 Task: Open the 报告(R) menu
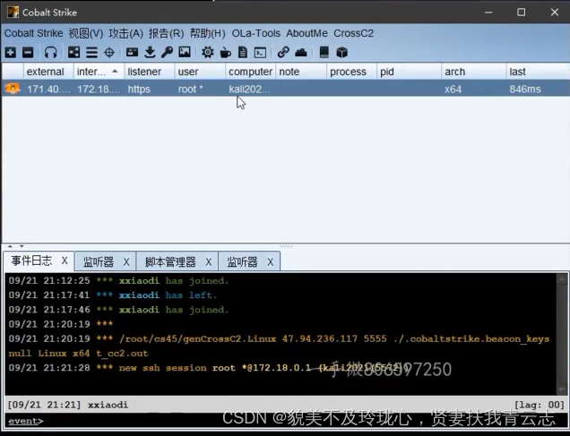166,33
